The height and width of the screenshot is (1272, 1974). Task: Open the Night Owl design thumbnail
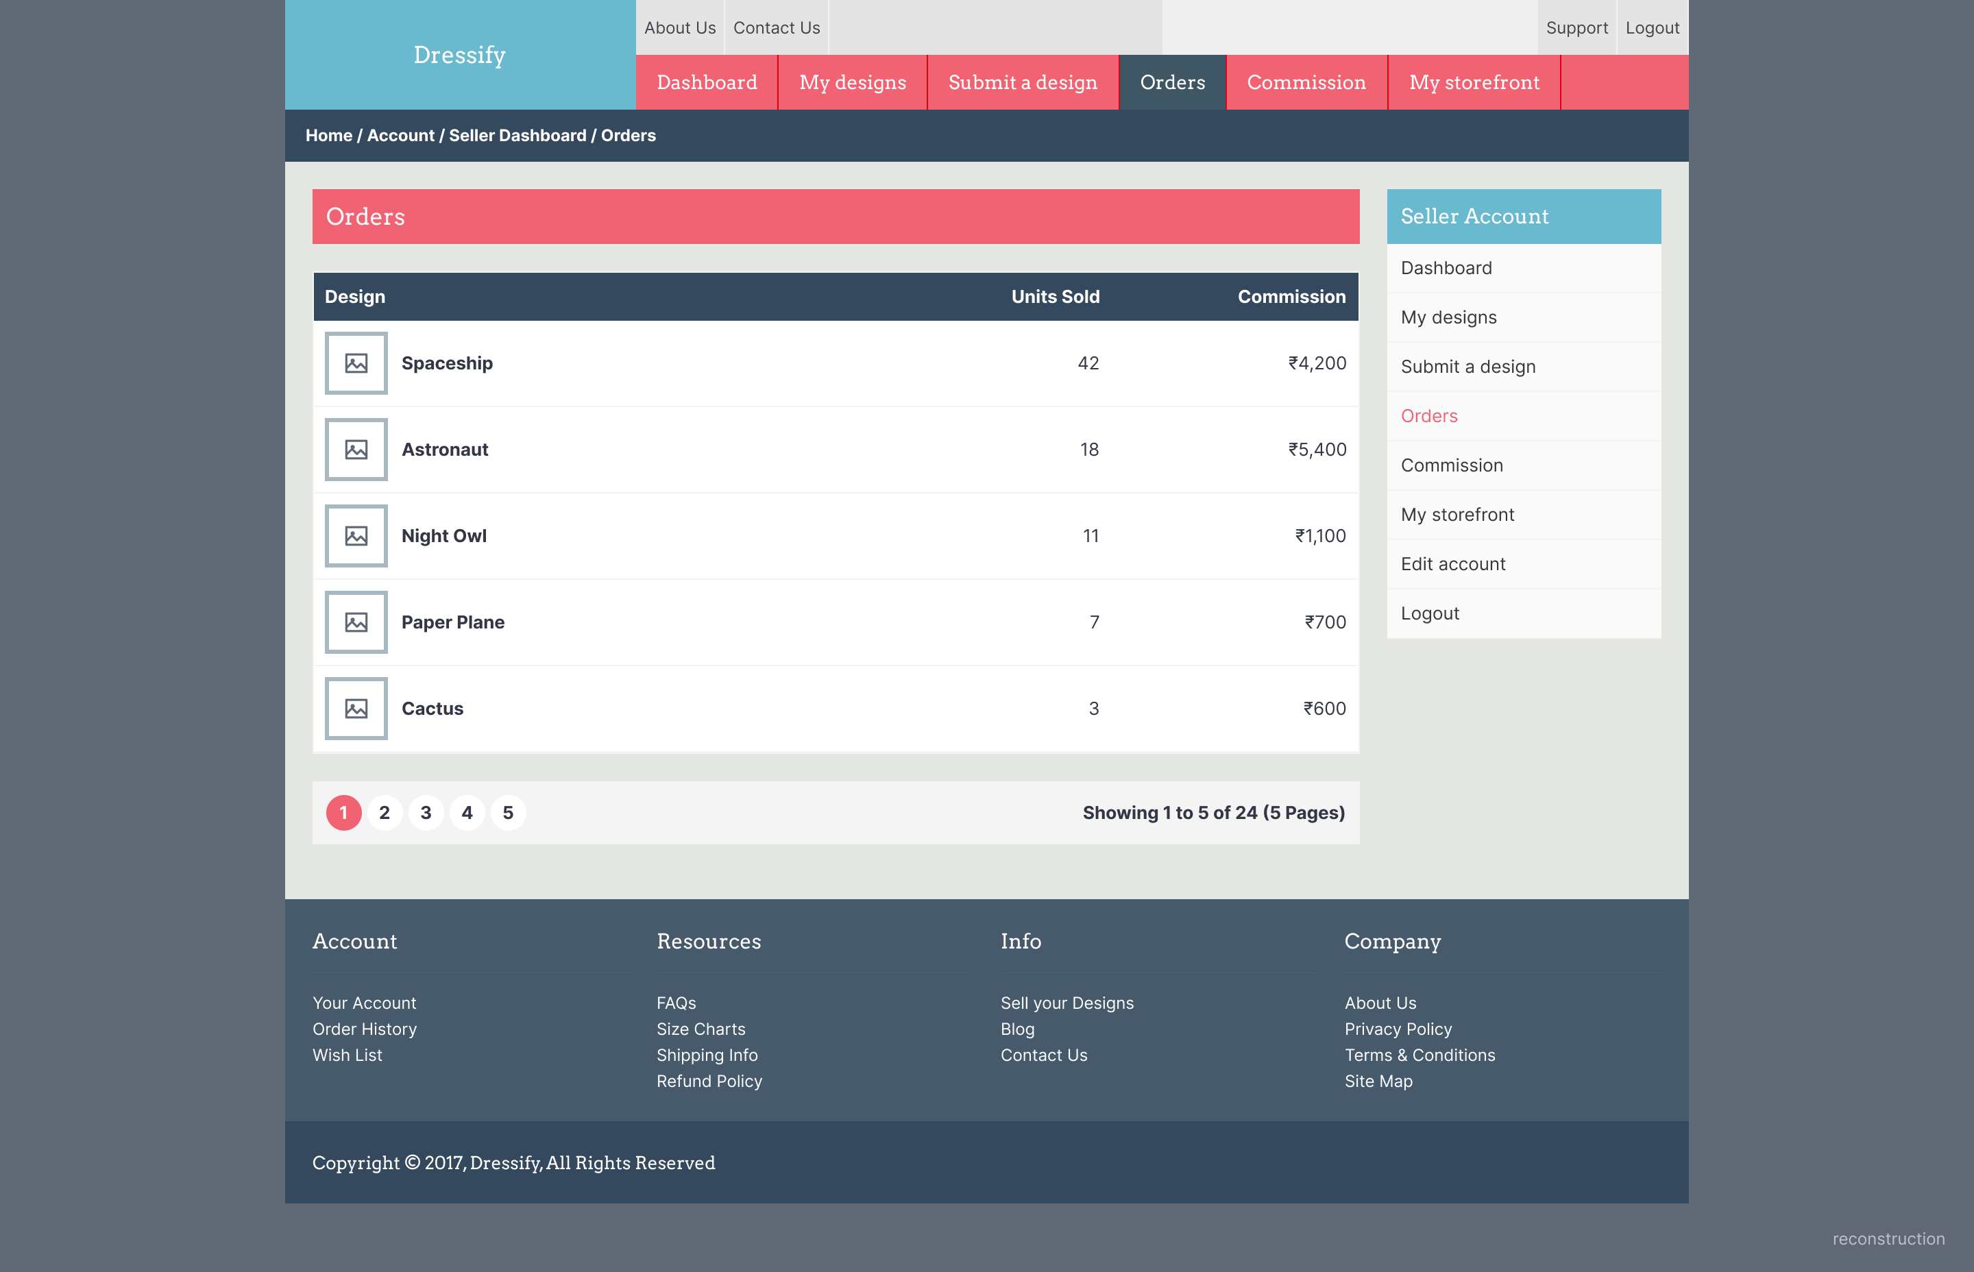[x=356, y=536]
